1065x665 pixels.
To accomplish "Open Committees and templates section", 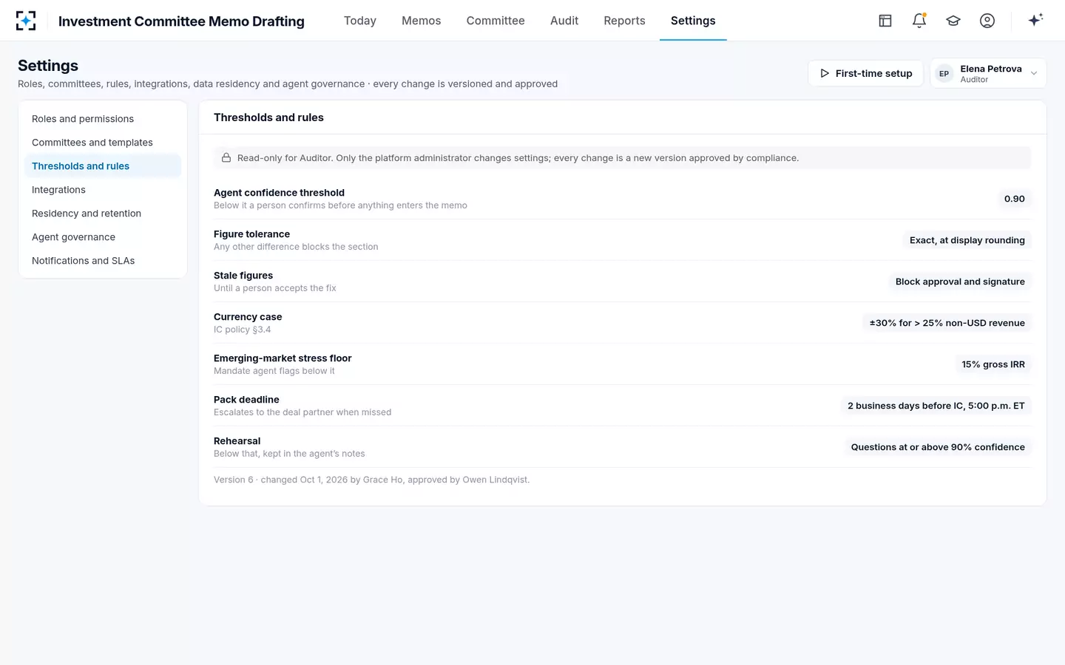I will tap(103, 143).
